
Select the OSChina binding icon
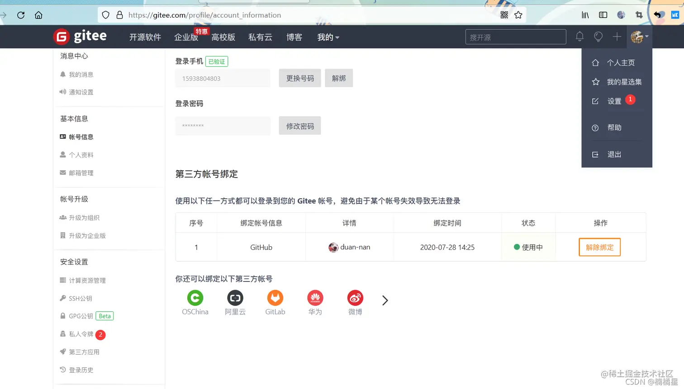195,298
